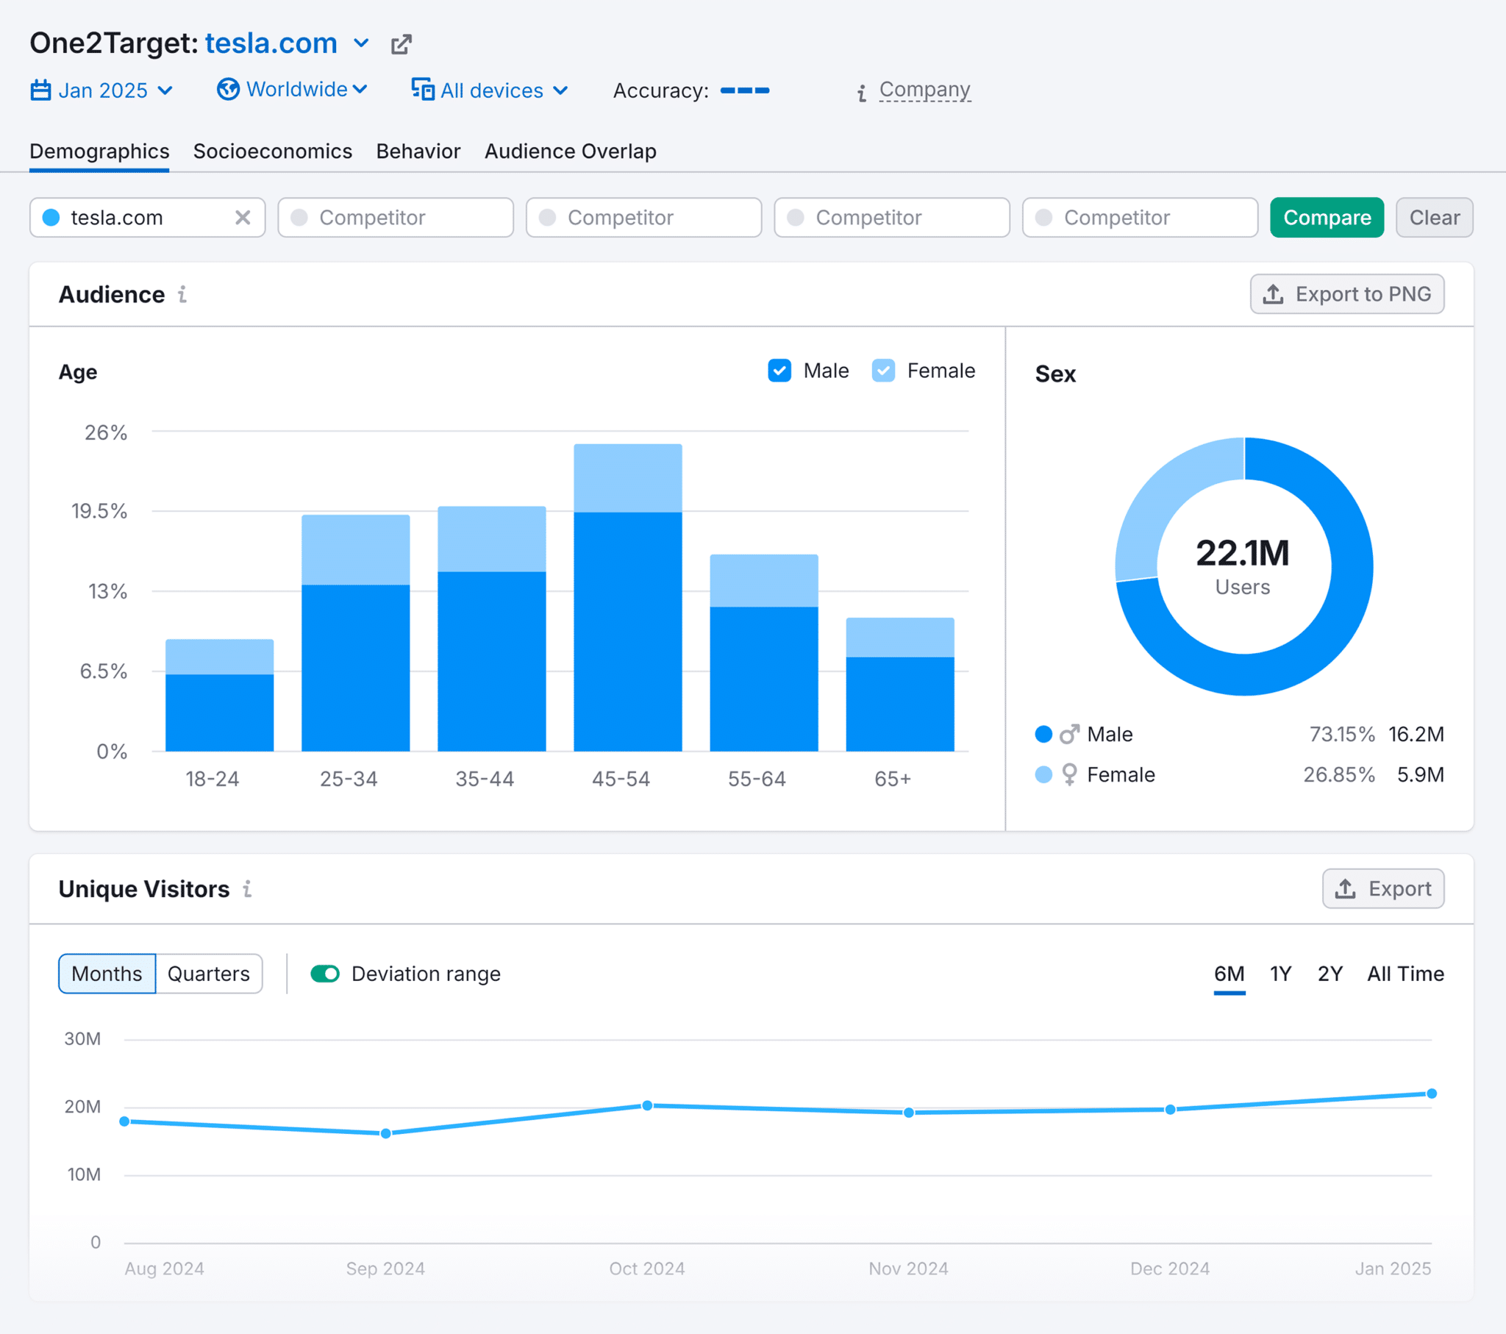Click the info icon next to Company
This screenshot has width=1506, height=1334.
click(x=862, y=93)
